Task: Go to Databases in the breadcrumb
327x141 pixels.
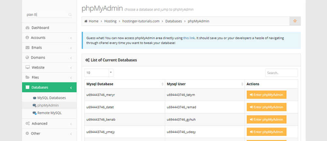Action: click(174, 21)
